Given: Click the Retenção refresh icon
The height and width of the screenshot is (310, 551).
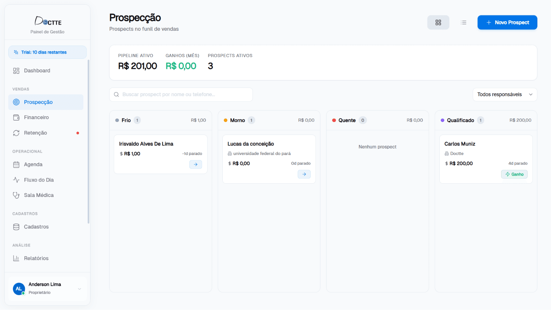Looking at the screenshot, I should tap(16, 133).
